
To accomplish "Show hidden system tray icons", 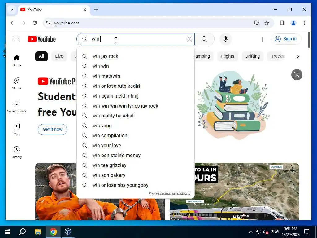I will click(x=251, y=232).
